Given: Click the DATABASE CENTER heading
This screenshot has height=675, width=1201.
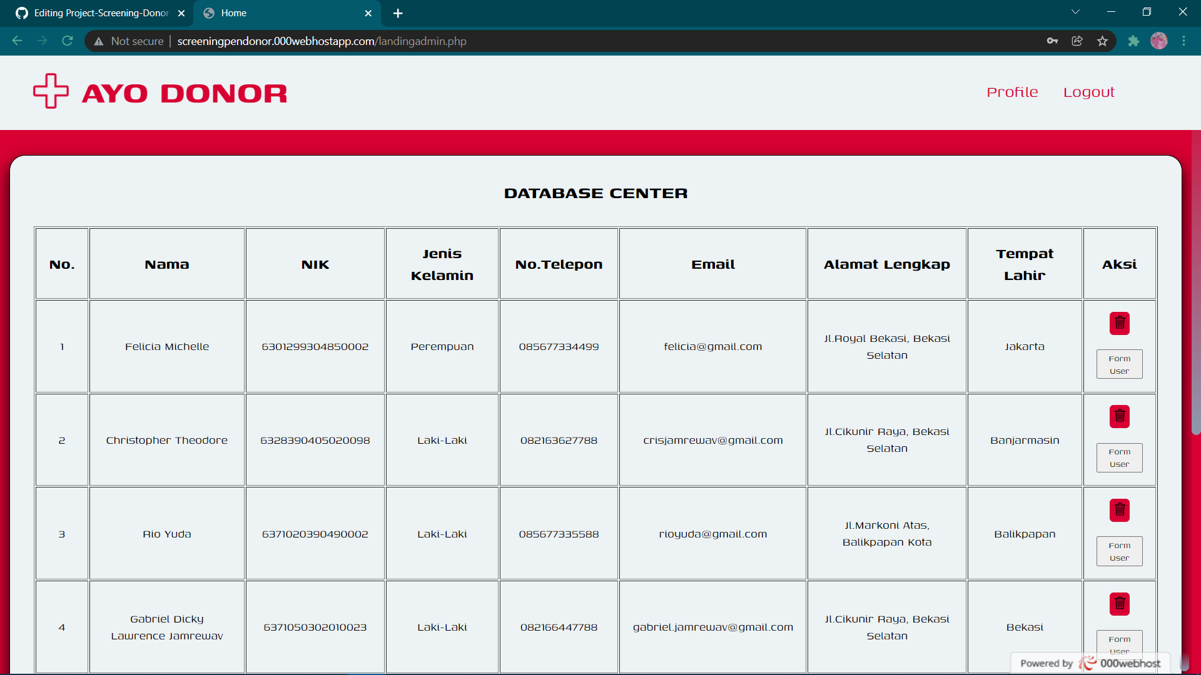Looking at the screenshot, I should (x=595, y=193).
